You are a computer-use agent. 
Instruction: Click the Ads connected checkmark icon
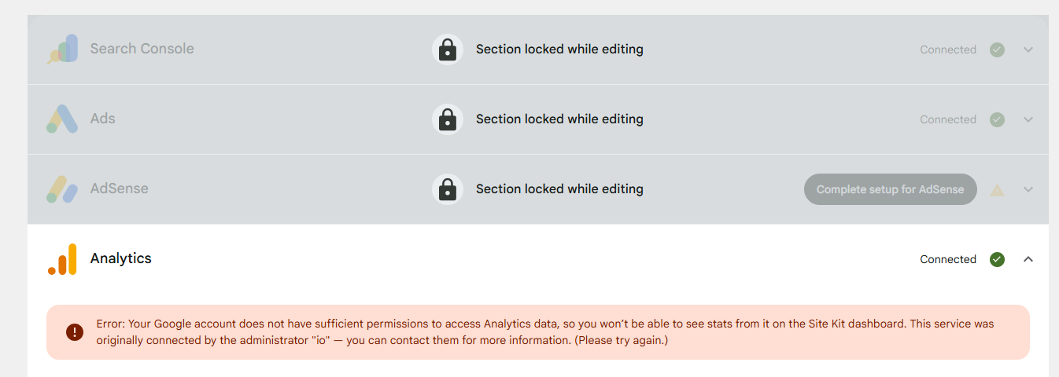pos(997,119)
